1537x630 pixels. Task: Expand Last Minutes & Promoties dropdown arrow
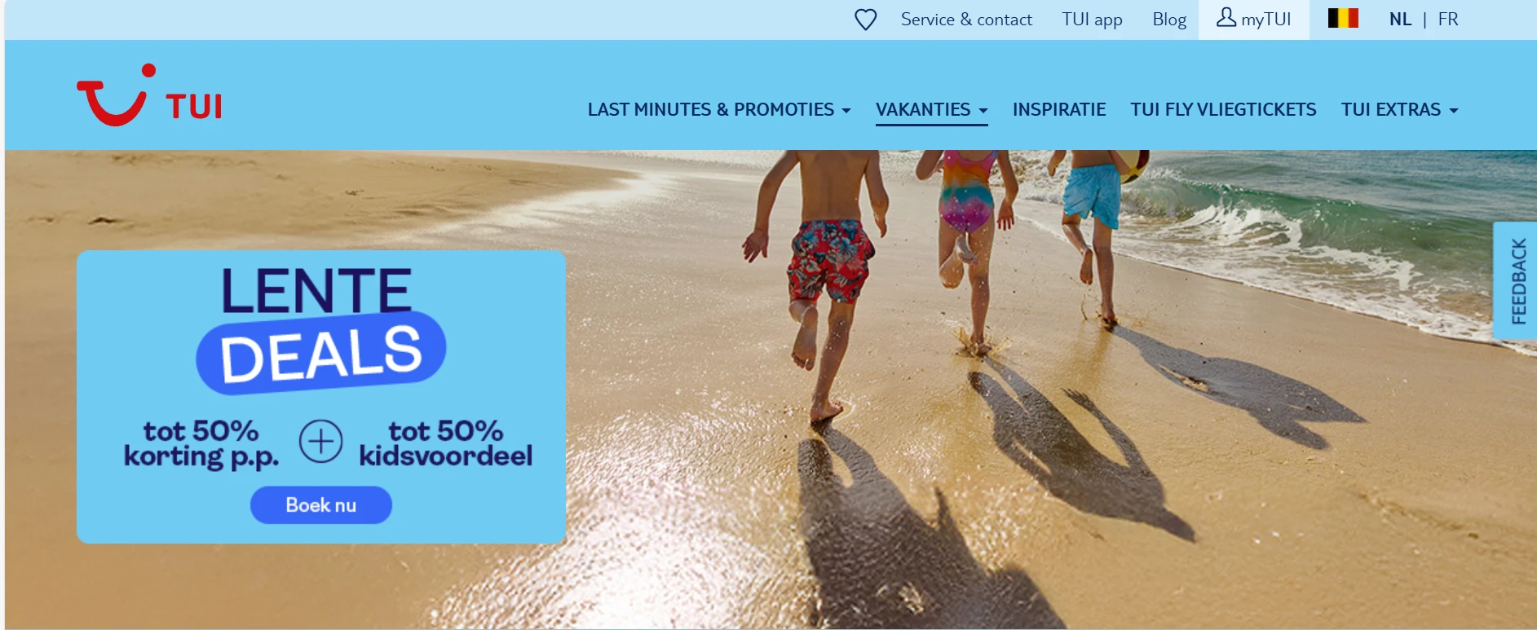coord(846,111)
